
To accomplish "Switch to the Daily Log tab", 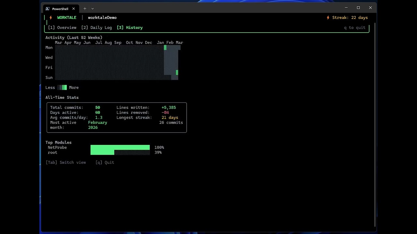I will pyautogui.click(x=96, y=28).
